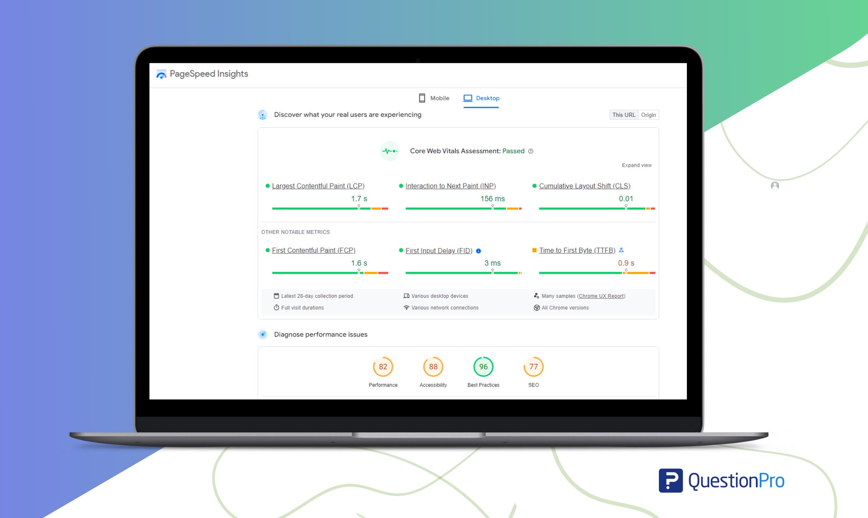Click the LCP value 1.7 s
868x518 pixels.
(359, 199)
